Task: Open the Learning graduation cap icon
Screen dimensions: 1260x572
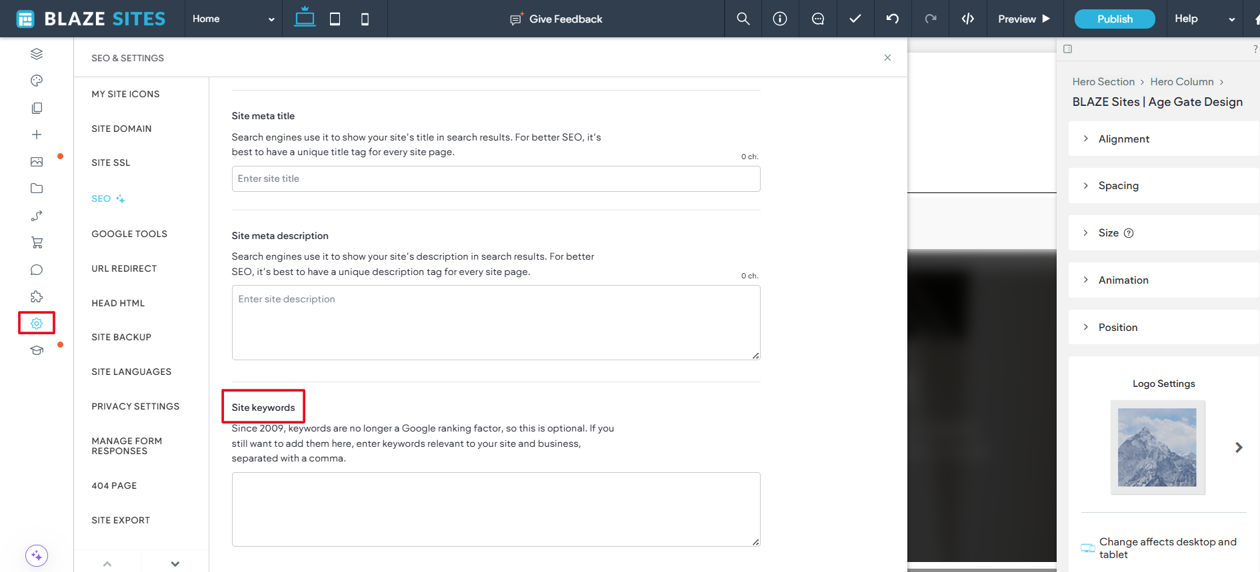Action: 37,350
